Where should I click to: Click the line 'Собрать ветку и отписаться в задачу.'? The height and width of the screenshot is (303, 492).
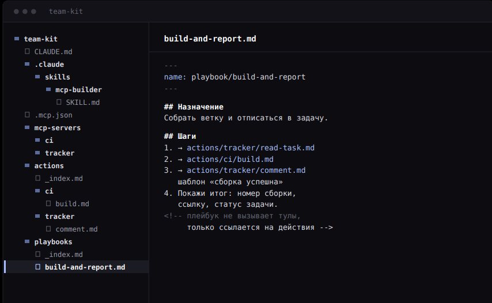(246, 118)
